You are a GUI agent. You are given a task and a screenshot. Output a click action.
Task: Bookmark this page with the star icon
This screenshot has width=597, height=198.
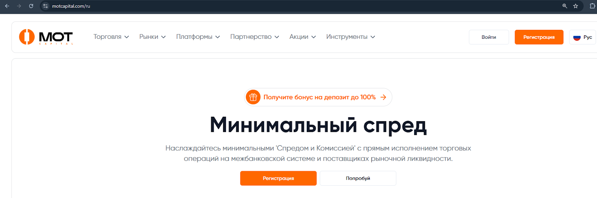pos(575,6)
